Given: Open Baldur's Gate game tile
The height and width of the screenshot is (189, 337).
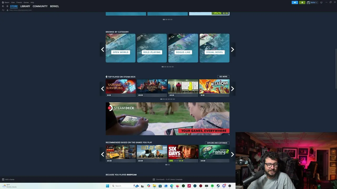Looking at the screenshot, I should coord(152,88).
